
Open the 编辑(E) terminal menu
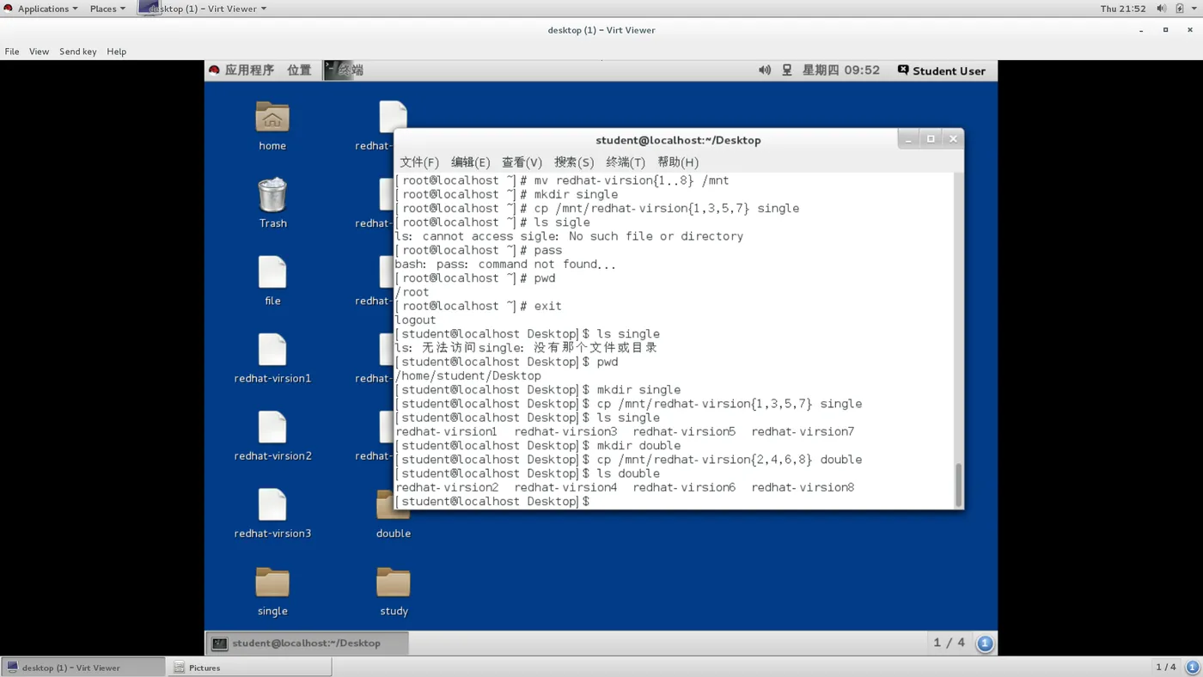pos(471,162)
